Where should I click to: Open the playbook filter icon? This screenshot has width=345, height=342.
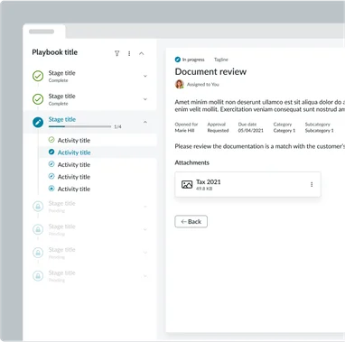point(117,53)
